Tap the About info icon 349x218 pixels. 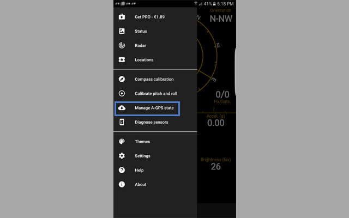[x=122, y=184]
